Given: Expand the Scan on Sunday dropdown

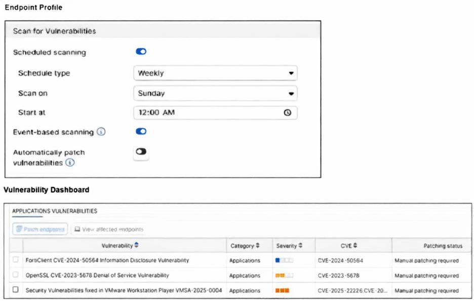Looking at the screenshot, I should click(x=215, y=93).
